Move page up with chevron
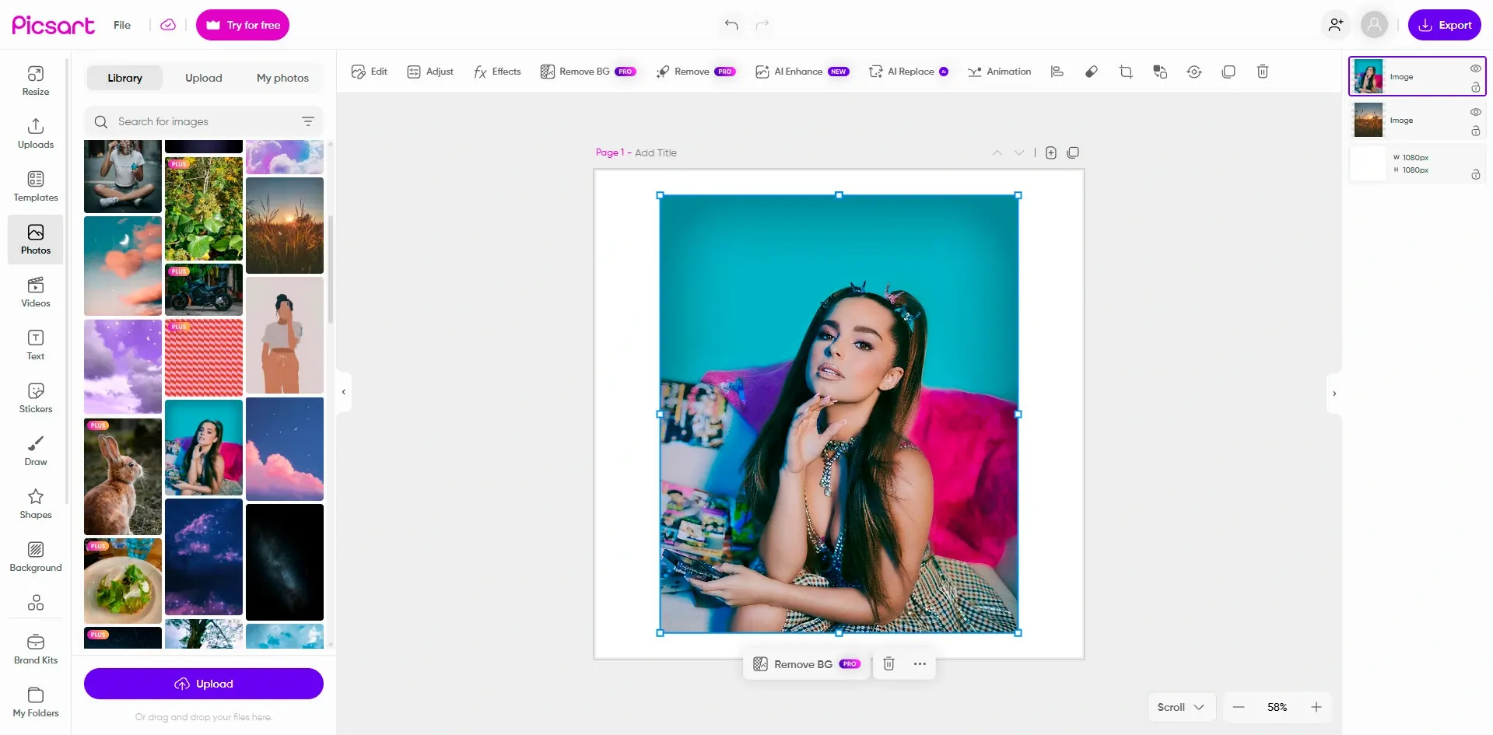The height and width of the screenshot is (735, 1493). (x=997, y=153)
